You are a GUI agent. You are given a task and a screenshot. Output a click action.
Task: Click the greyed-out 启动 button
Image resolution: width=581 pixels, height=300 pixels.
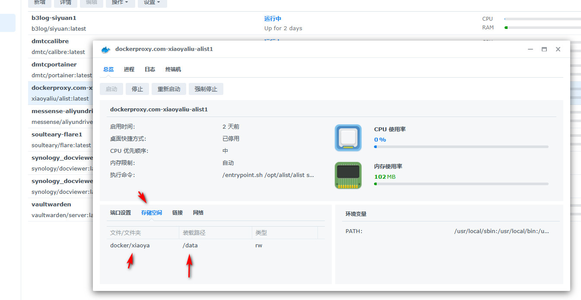click(111, 89)
